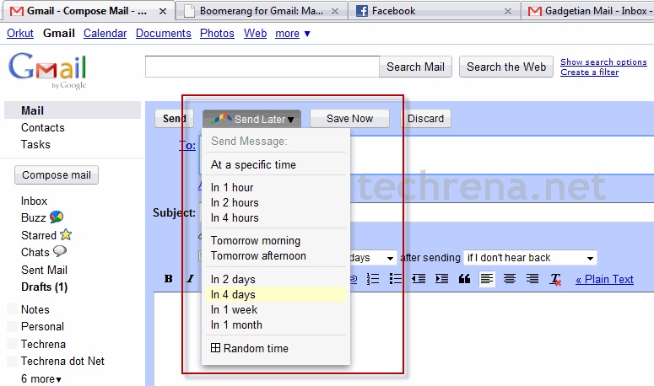
Task: Open 'Show search options' link
Action: 603,62
